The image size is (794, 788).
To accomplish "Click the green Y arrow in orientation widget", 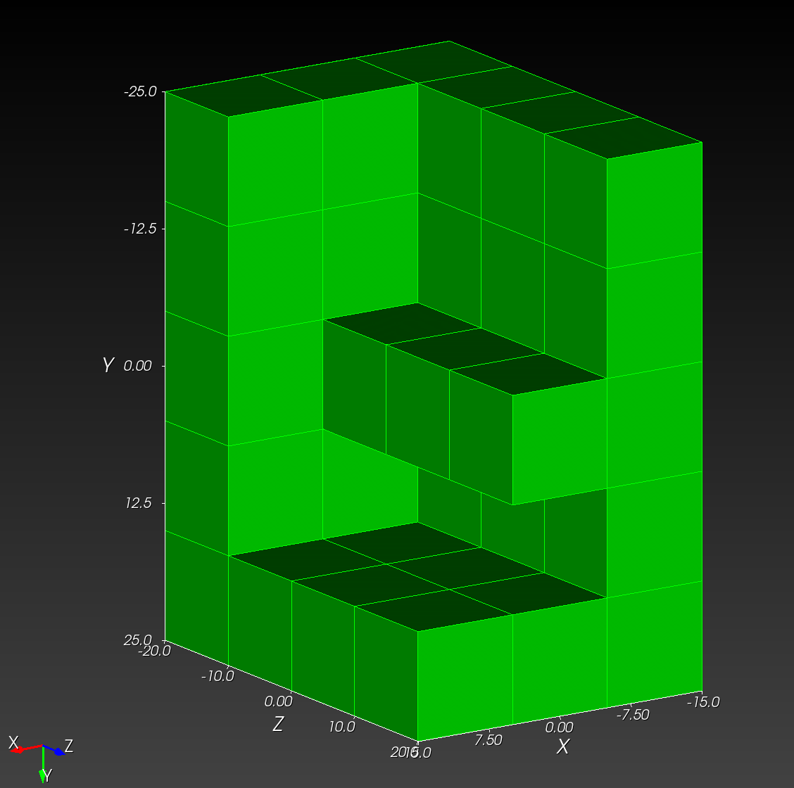I will pyautogui.click(x=44, y=765).
